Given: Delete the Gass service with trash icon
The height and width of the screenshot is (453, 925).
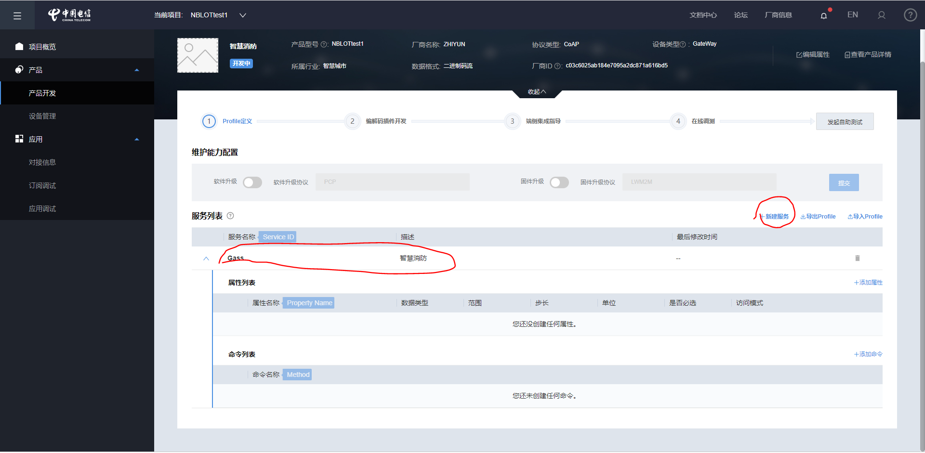Looking at the screenshot, I should tap(858, 258).
